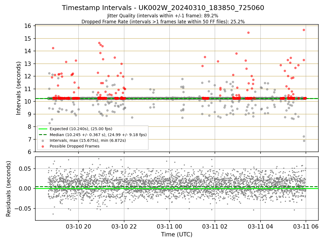
Task: Click the solid green legend line sample
Action: [43, 129]
